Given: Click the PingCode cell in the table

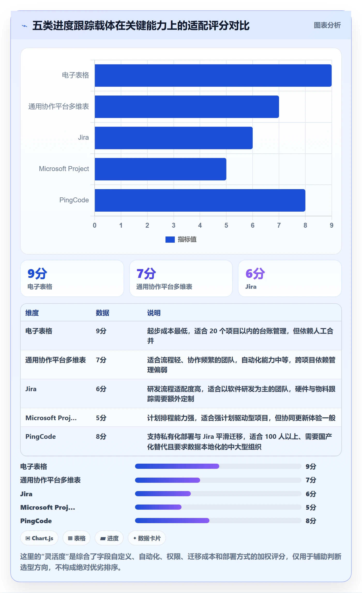Looking at the screenshot, I should click(41, 437).
